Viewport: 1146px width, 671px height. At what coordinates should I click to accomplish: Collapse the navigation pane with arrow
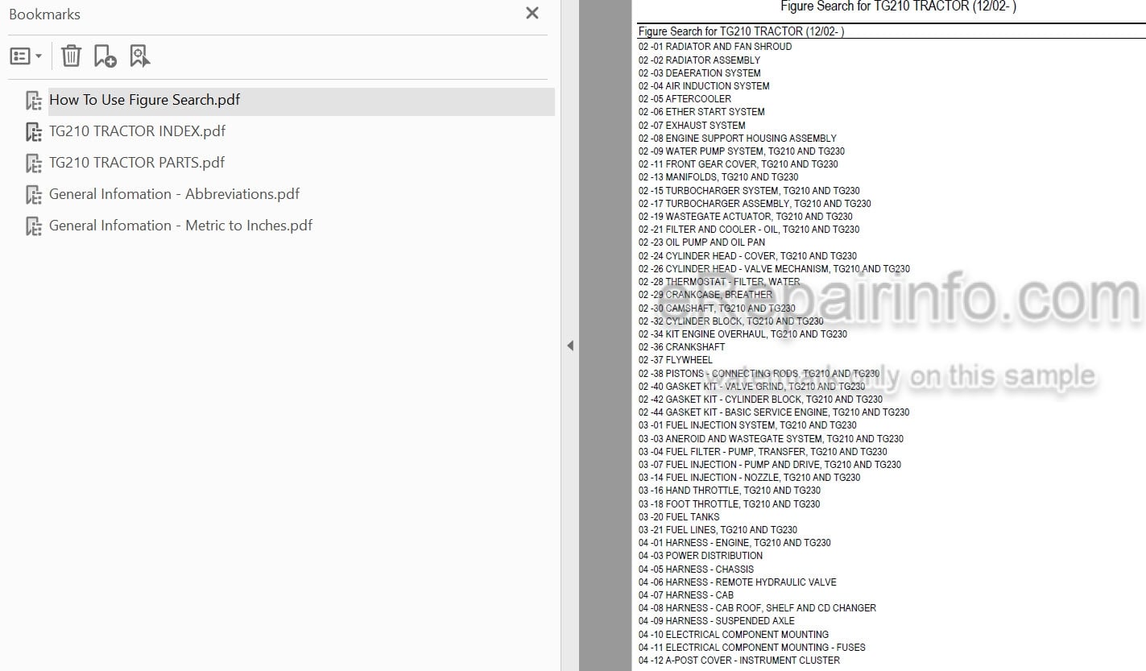coord(570,346)
